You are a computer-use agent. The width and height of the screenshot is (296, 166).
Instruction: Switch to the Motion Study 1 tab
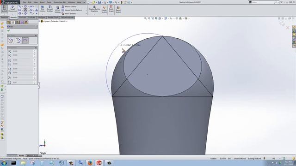tap(33, 156)
